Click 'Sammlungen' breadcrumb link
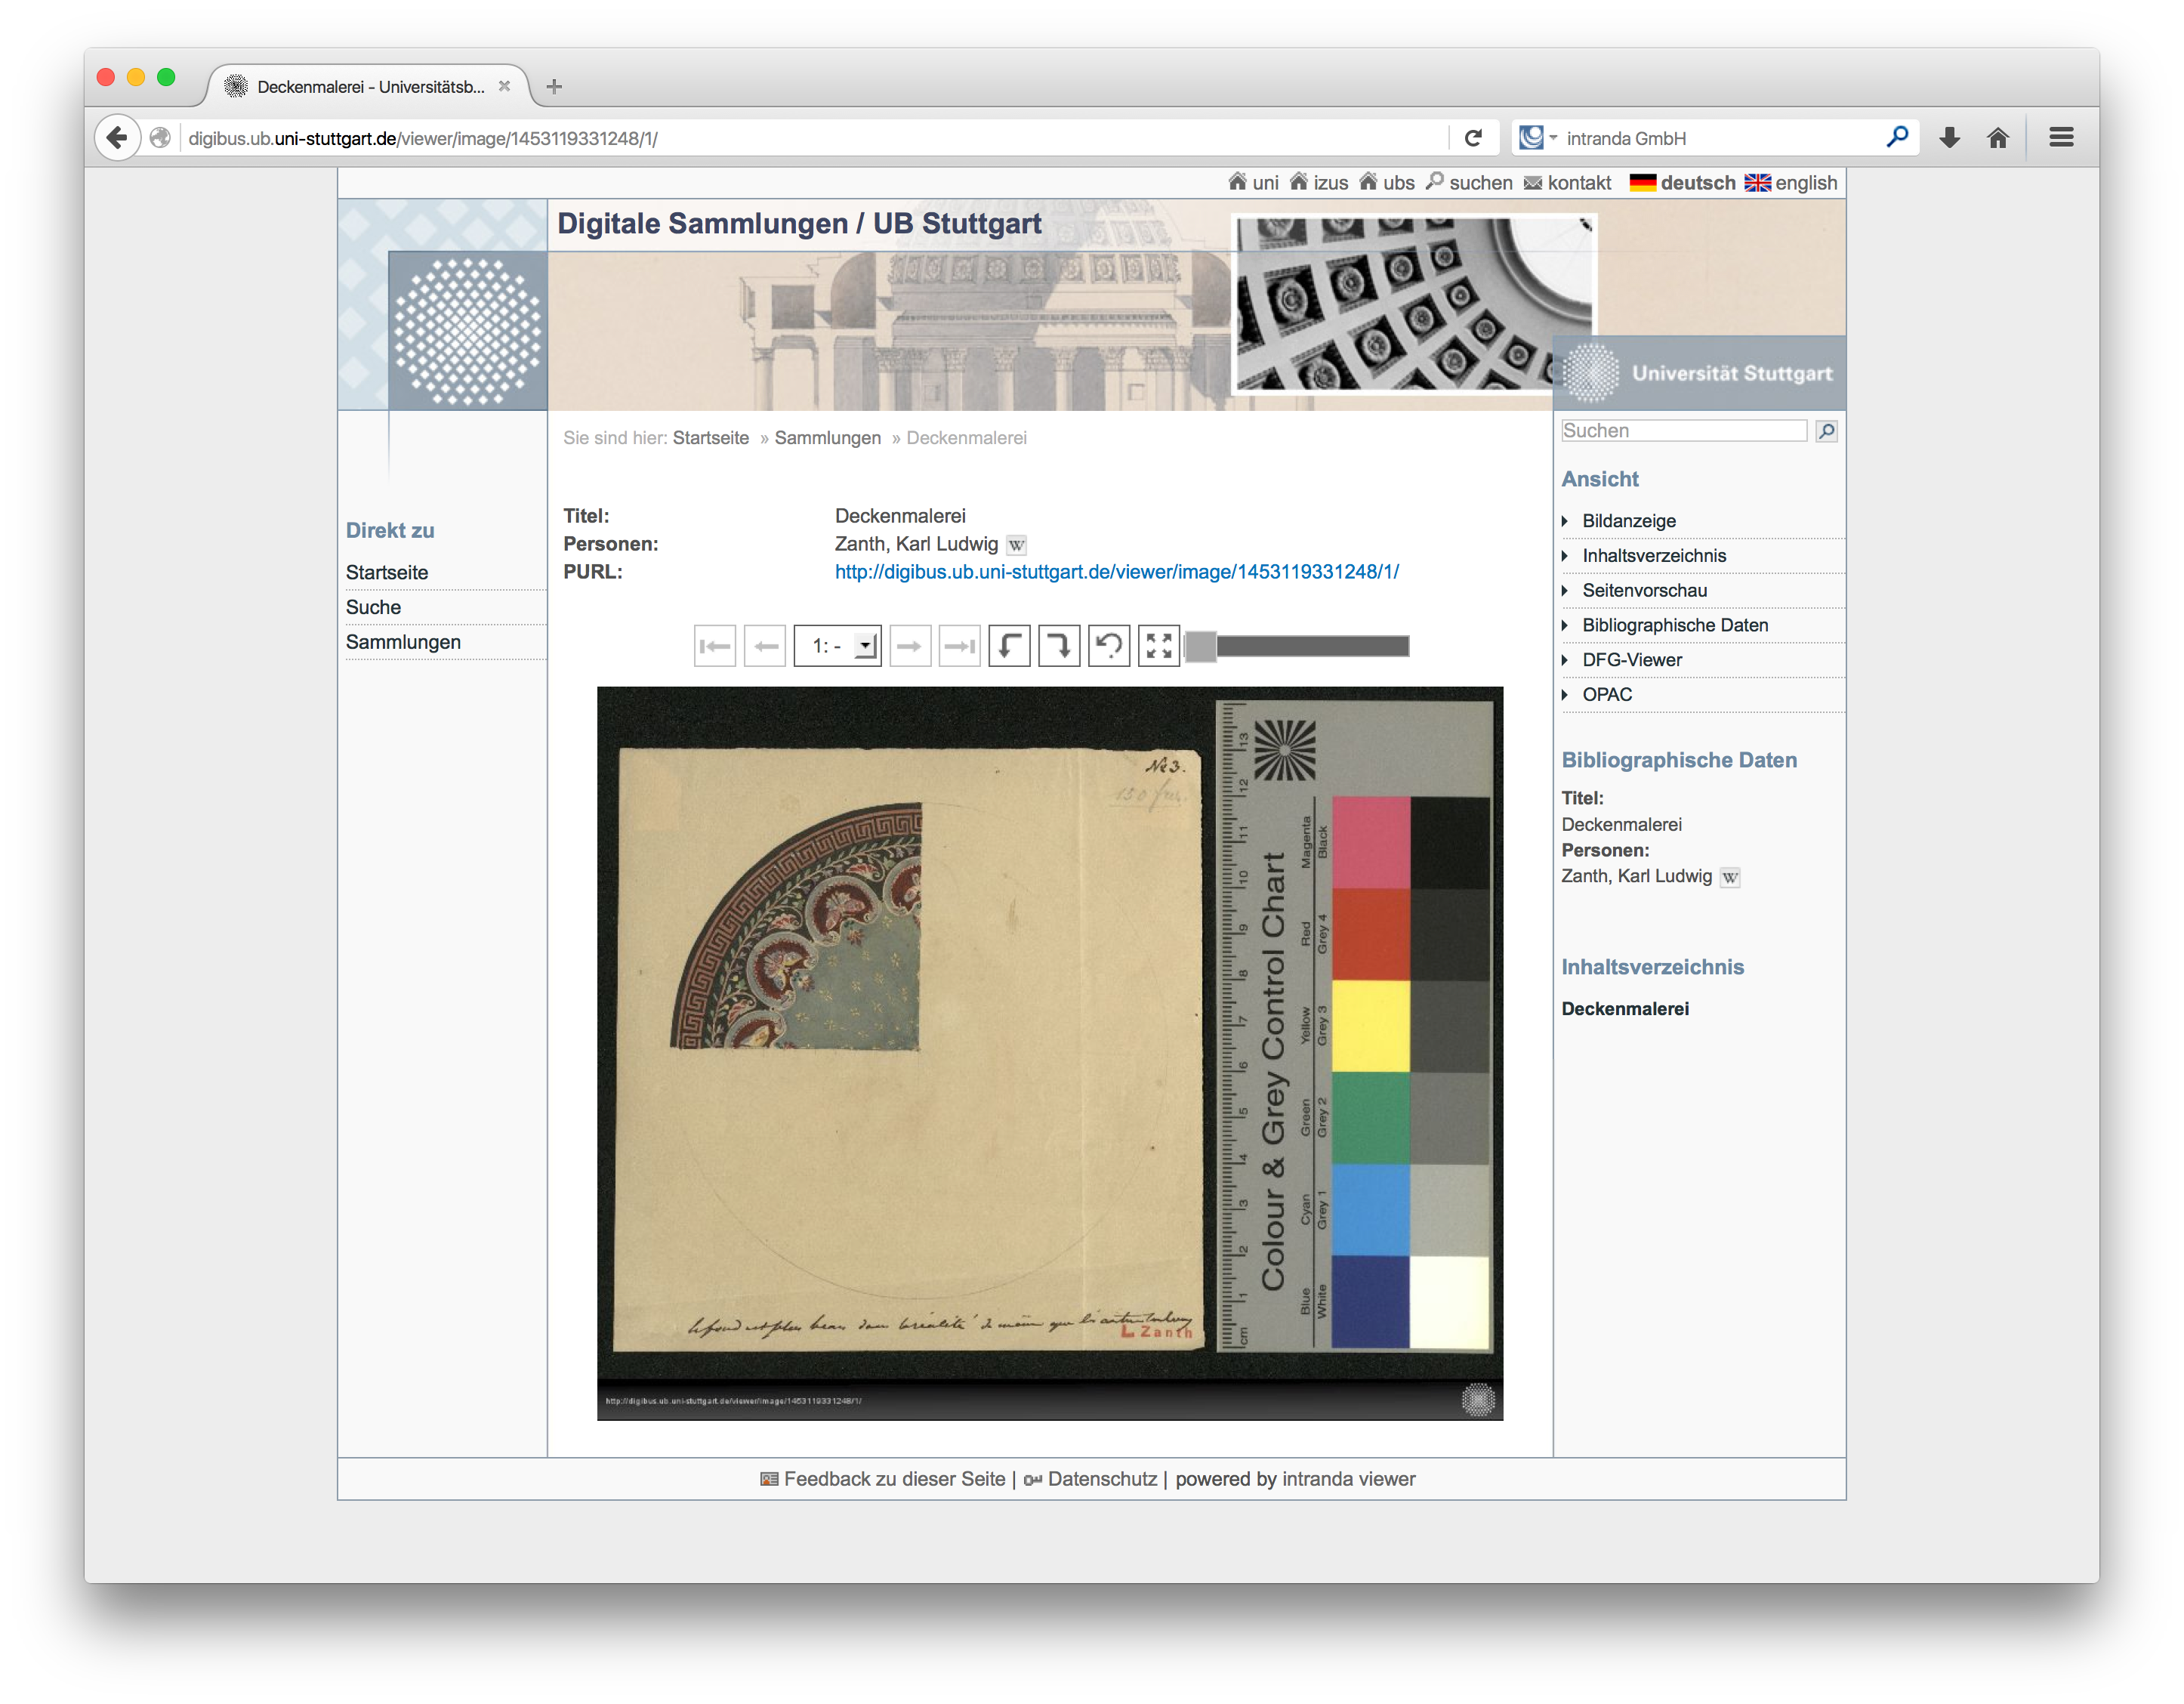Image resolution: width=2184 pixels, height=1704 pixels. [x=827, y=438]
